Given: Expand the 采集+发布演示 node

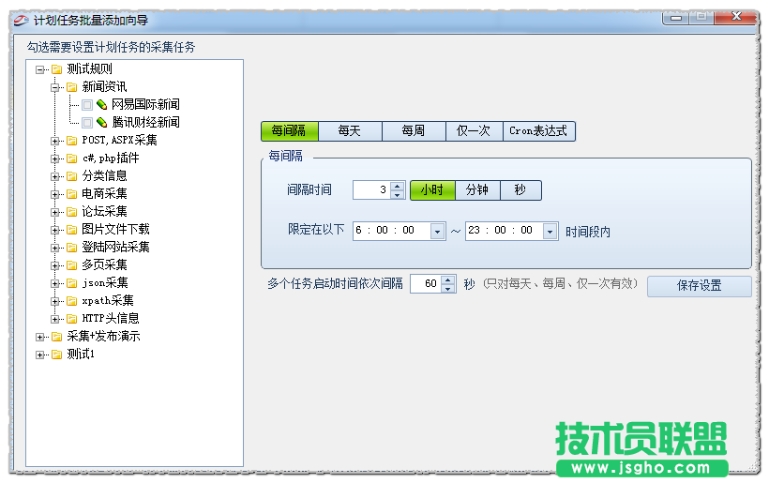Looking at the screenshot, I should click(39, 338).
